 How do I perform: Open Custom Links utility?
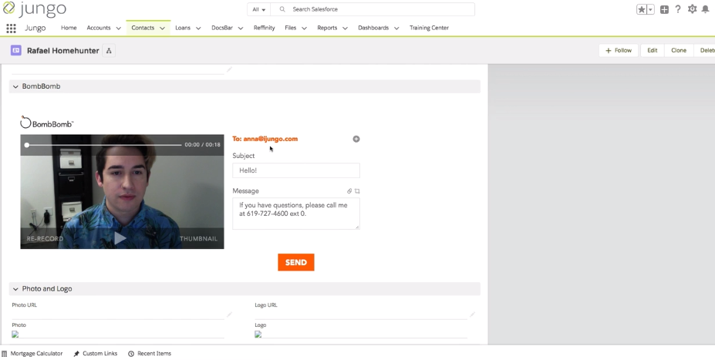[96, 354]
